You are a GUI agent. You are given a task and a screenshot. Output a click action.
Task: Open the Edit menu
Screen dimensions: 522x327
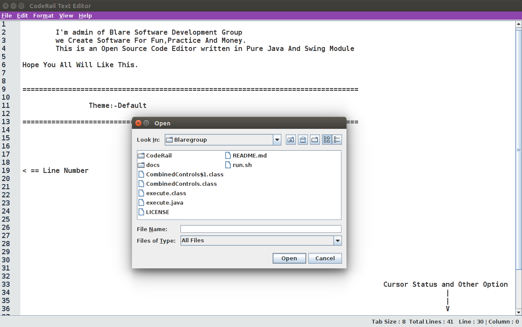click(x=22, y=15)
